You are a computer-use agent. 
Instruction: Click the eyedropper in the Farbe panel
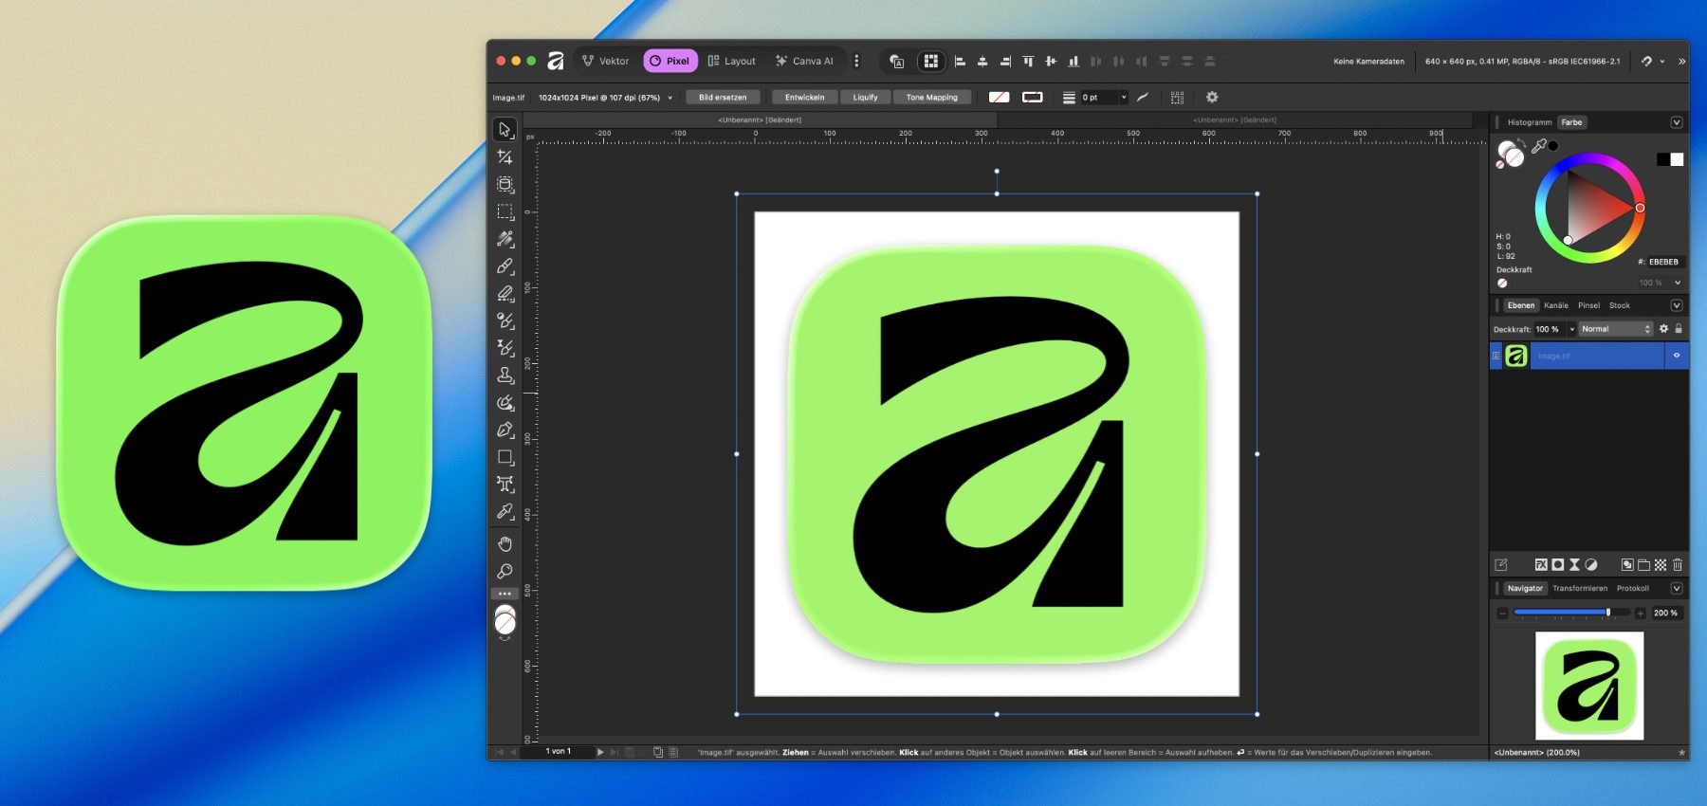click(x=1538, y=146)
